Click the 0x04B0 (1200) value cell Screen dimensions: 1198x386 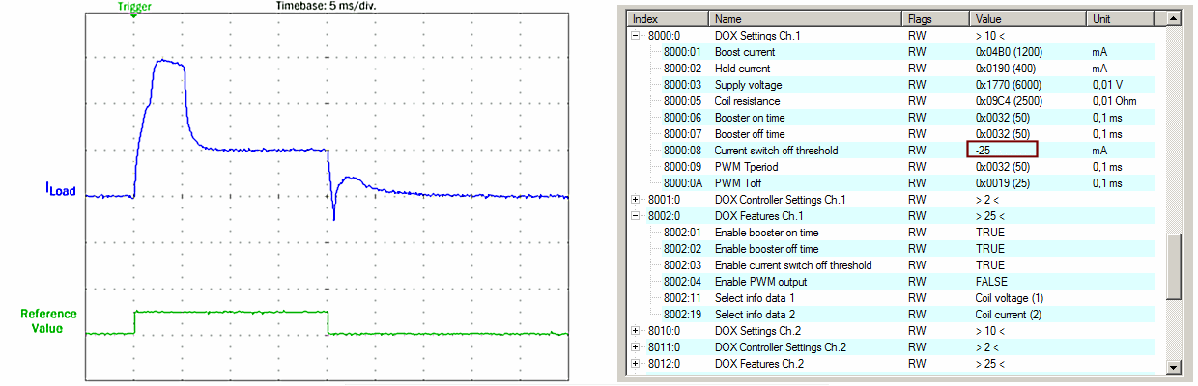(x=1009, y=52)
